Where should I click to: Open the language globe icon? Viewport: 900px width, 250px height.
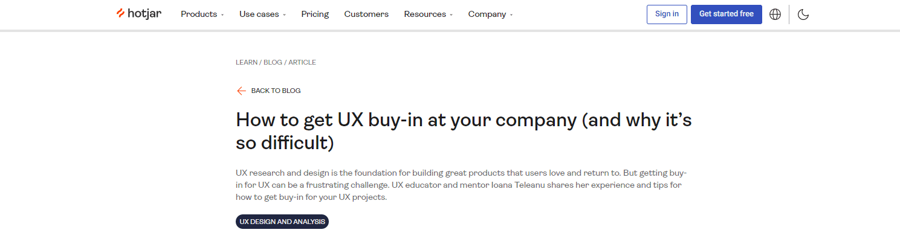pos(775,14)
